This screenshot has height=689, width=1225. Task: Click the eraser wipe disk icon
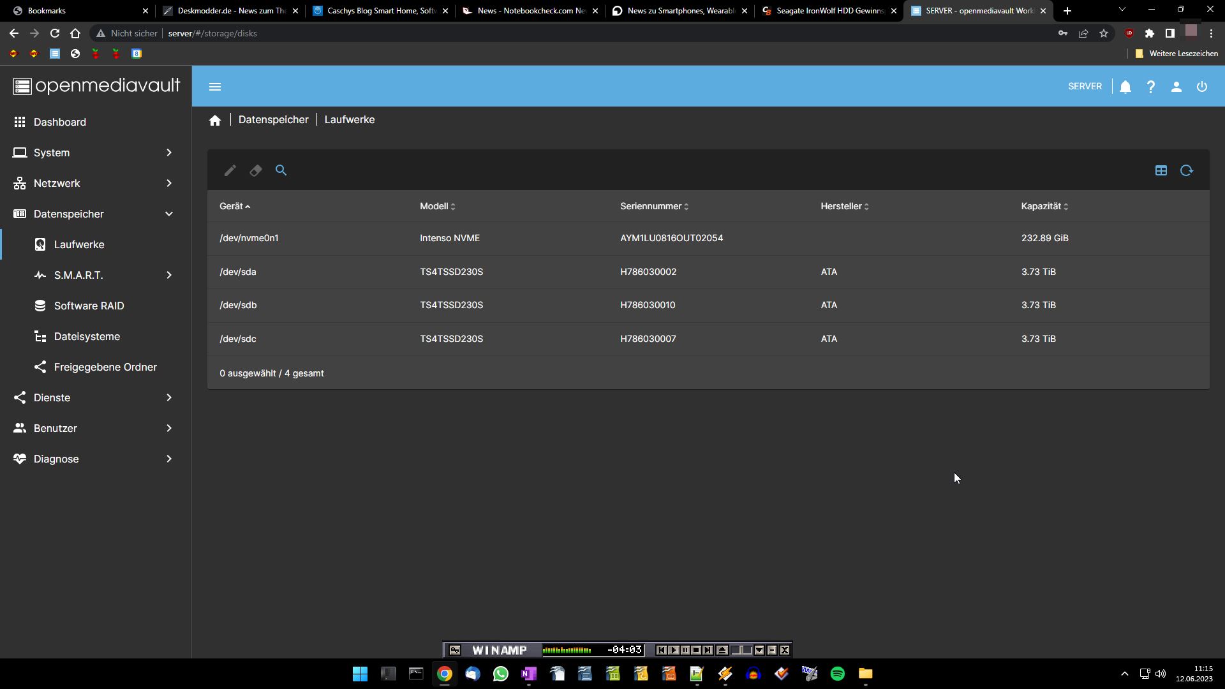point(256,170)
